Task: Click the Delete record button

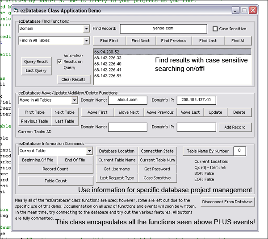Action: pyautogui.click(x=239, y=112)
